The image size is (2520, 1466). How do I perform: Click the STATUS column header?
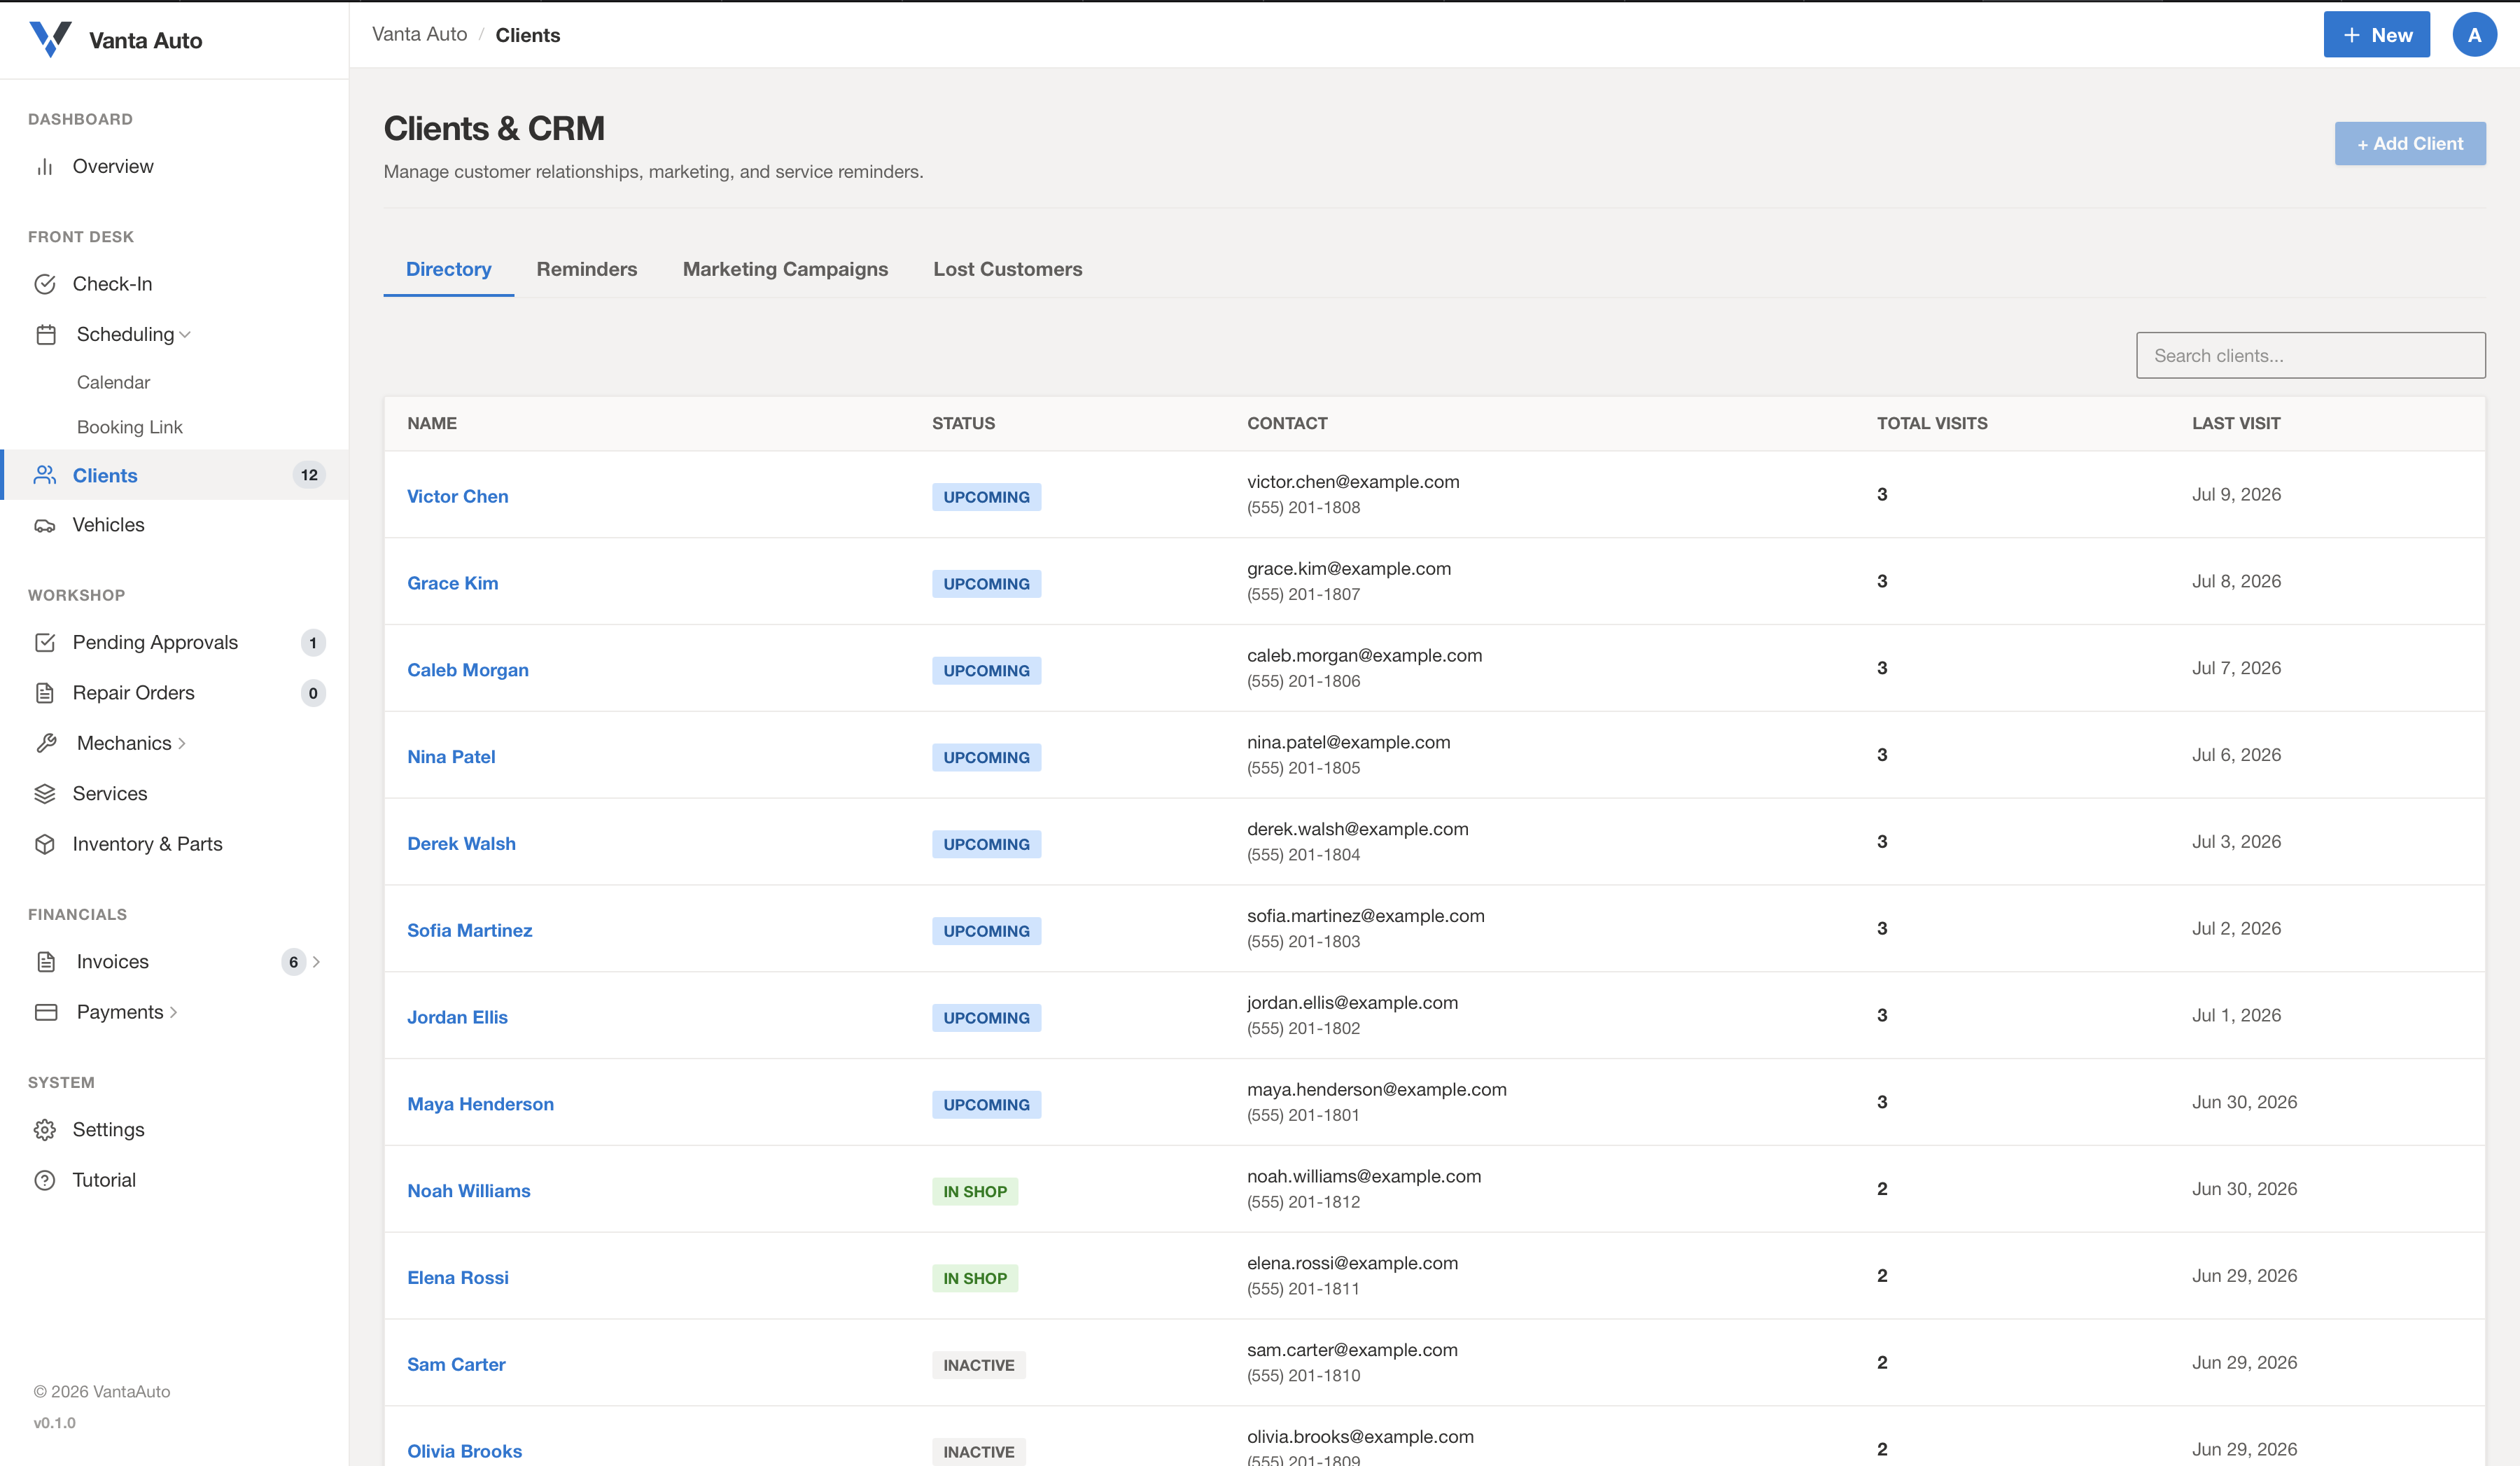click(963, 423)
